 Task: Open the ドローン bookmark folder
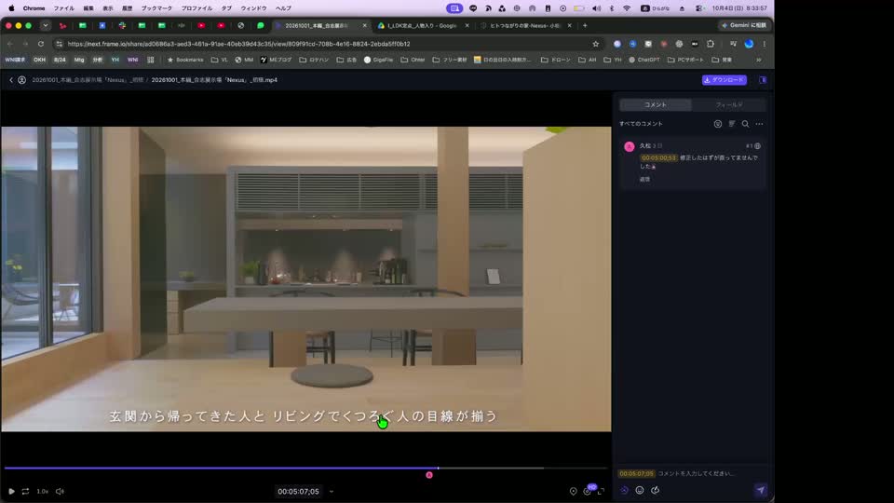point(555,60)
